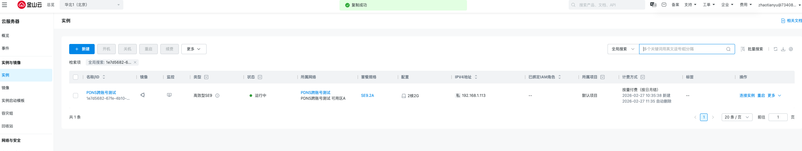Open the 20 条/页 page size dropdown
Viewport: 802px width, 151px height.
click(x=737, y=117)
